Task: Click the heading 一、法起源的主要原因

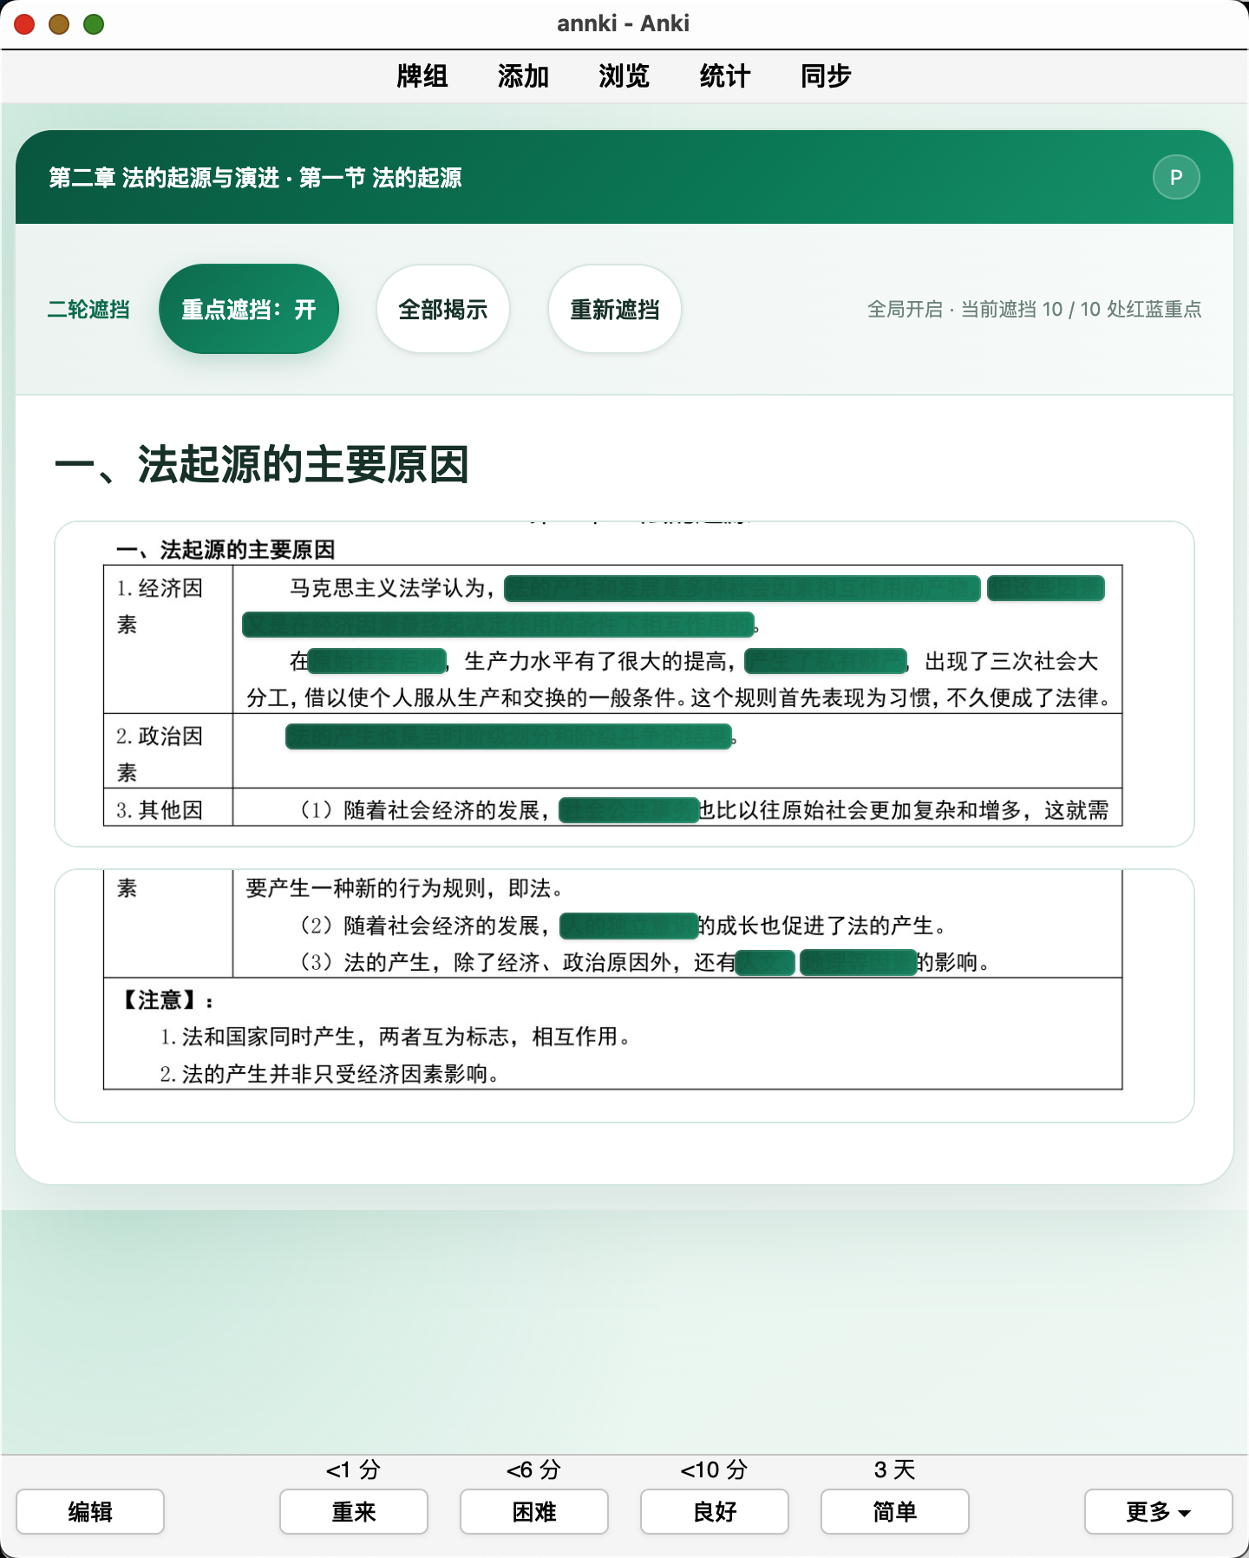Action: click(261, 464)
